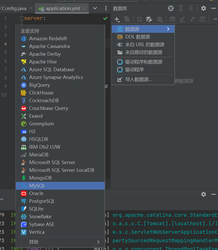Select MariaDB data source
The width and height of the screenshot is (218, 250).
tap(60, 155)
